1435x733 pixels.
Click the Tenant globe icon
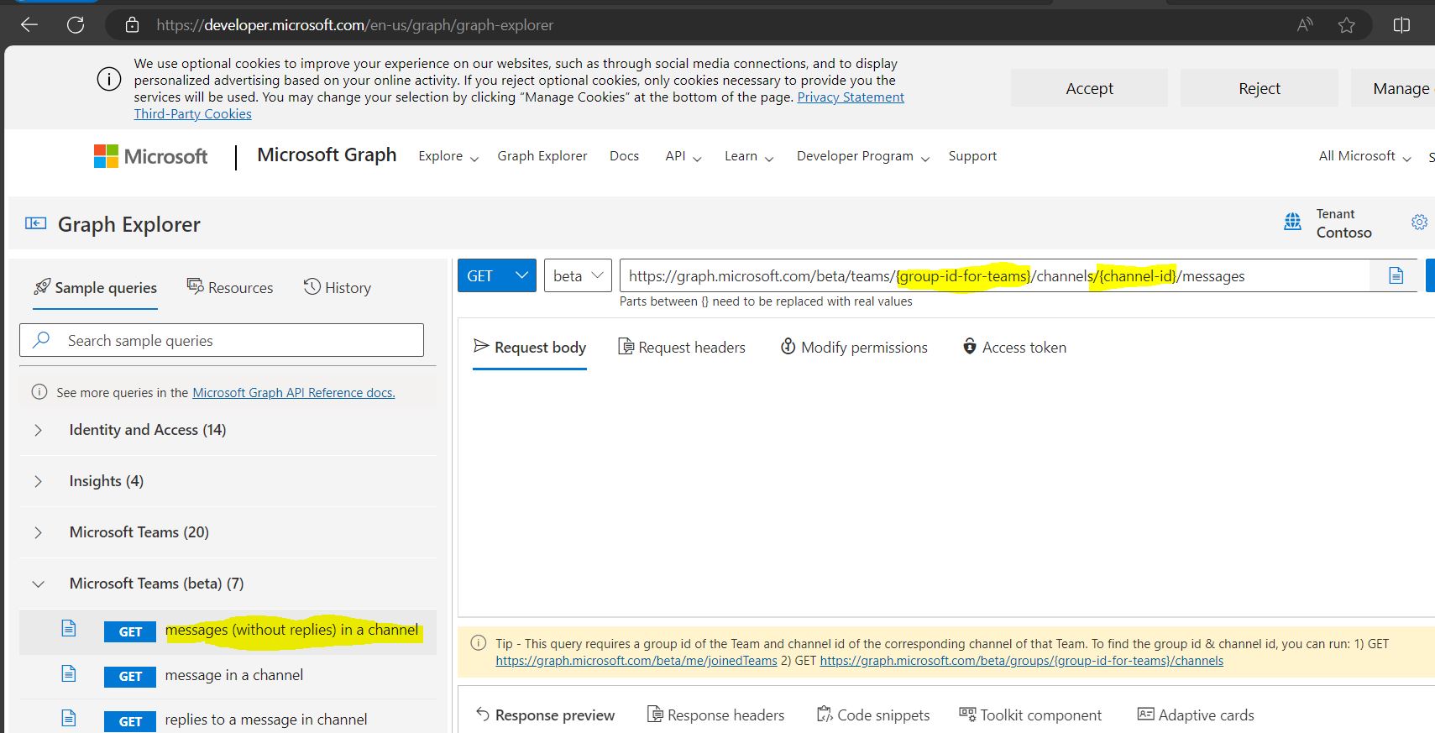coord(1293,223)
